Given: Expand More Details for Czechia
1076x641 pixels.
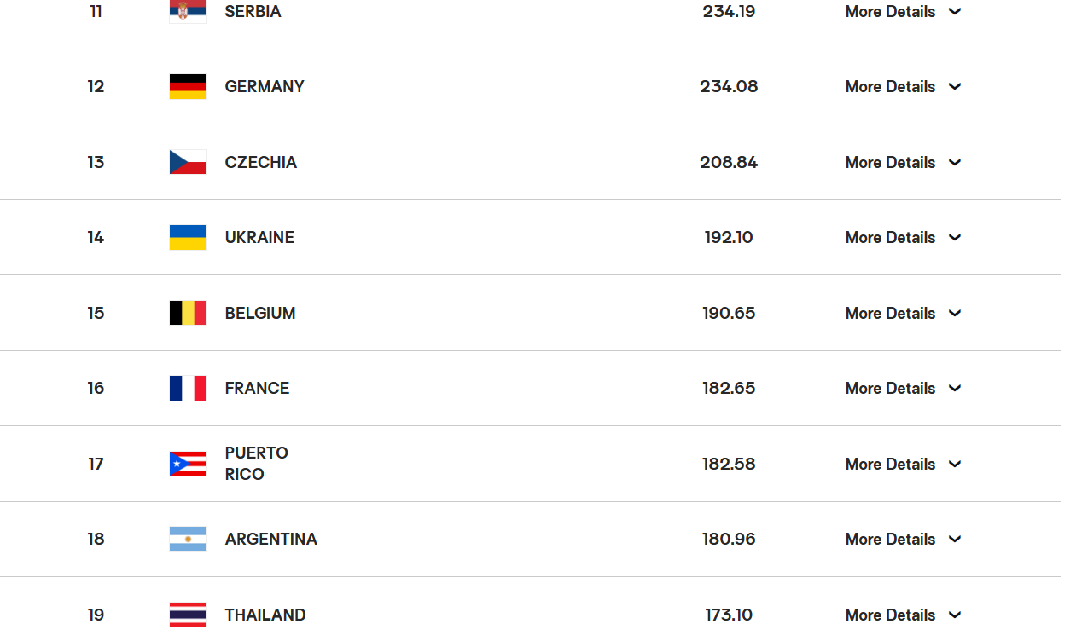Looking at the screenshot, I should (x=903, y=162).
